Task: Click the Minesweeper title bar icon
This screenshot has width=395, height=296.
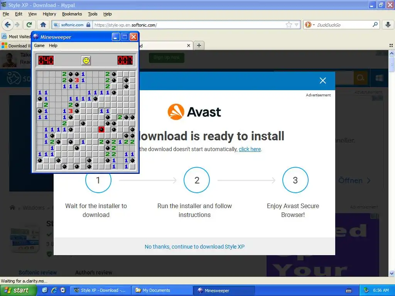Action: (x=36, y=37)
